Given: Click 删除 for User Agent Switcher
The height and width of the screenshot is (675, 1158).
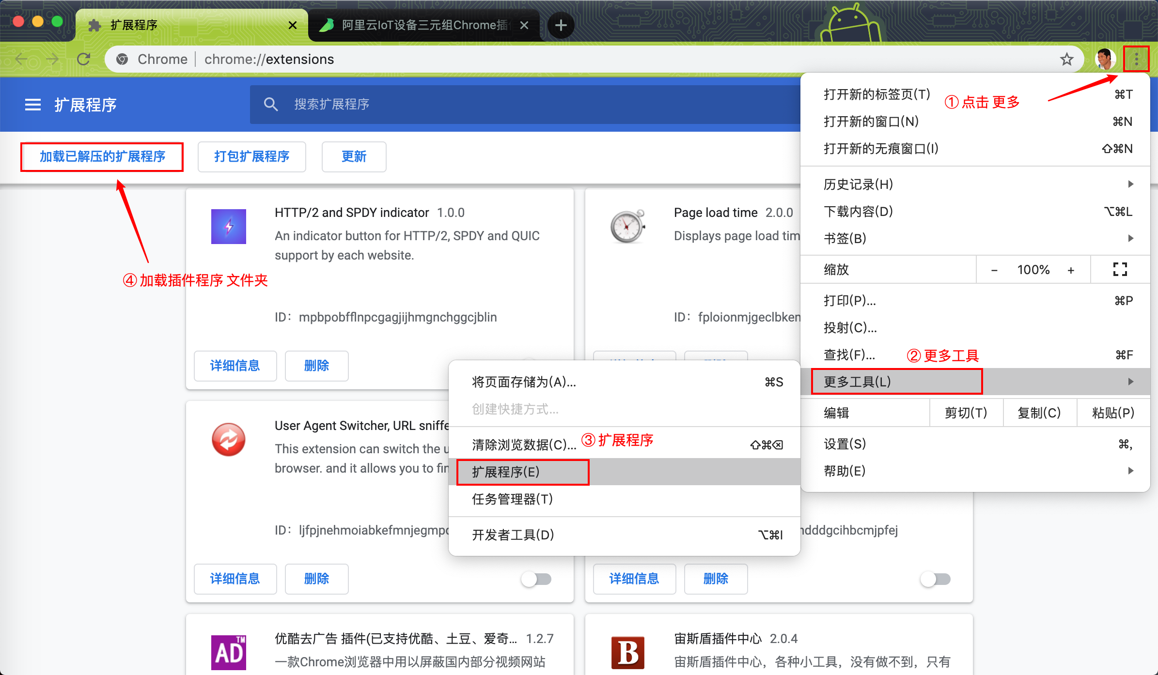Looking at the screenshot, I should click(317, 579).
